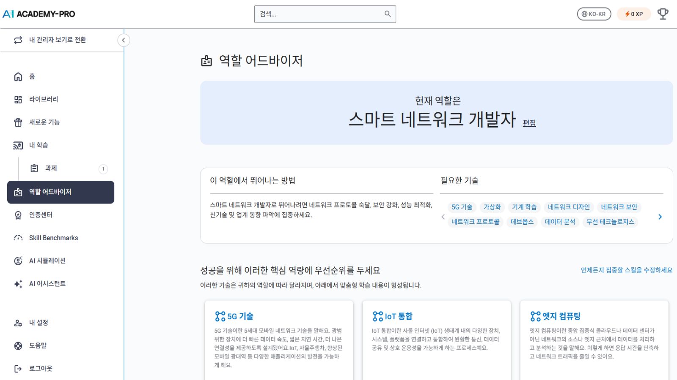Select 새로운 기능 in the sidebar
This screenshot has width=677, height=380.
46,122
